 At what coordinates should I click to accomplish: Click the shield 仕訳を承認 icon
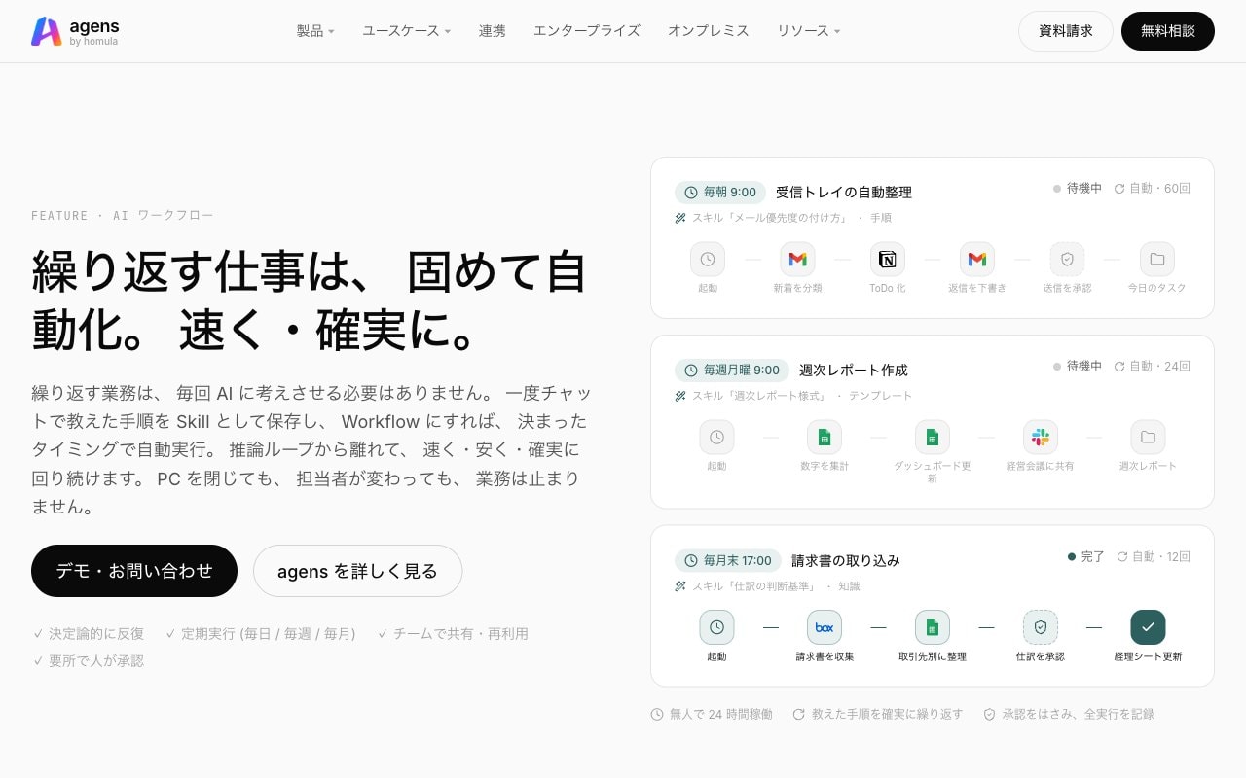click(1041, 627)
